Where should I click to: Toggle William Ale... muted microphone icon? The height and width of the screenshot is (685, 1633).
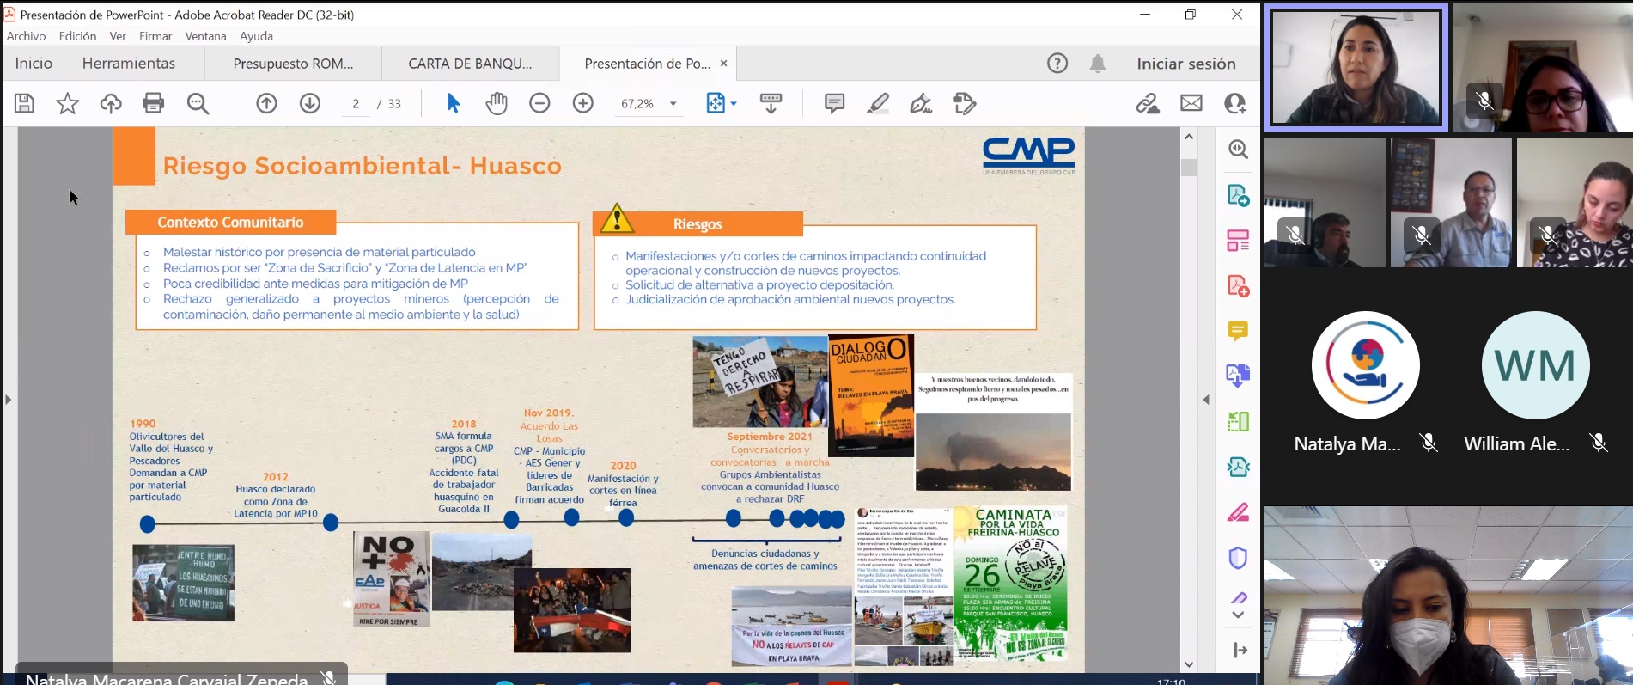1598,443
